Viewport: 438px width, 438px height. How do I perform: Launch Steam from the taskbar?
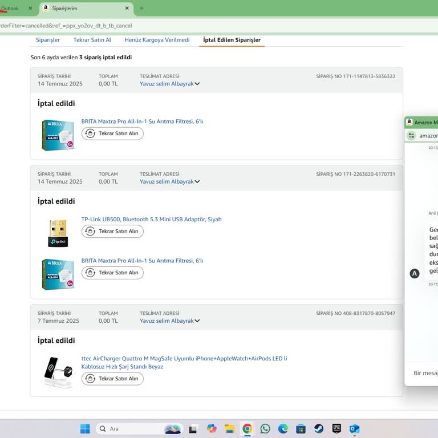(319, 429)
